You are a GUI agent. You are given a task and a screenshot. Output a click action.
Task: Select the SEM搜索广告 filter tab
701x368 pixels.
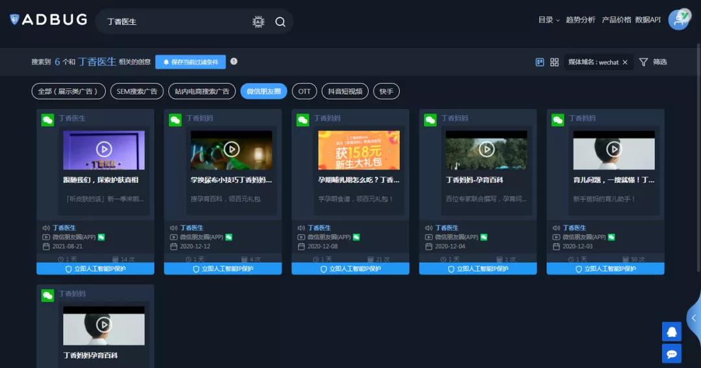coord(137,92)
